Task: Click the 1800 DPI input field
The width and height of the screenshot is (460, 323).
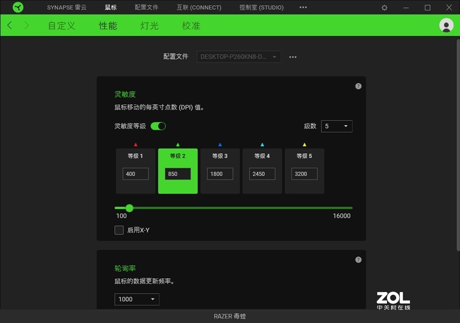Action: tap(220, 174)
